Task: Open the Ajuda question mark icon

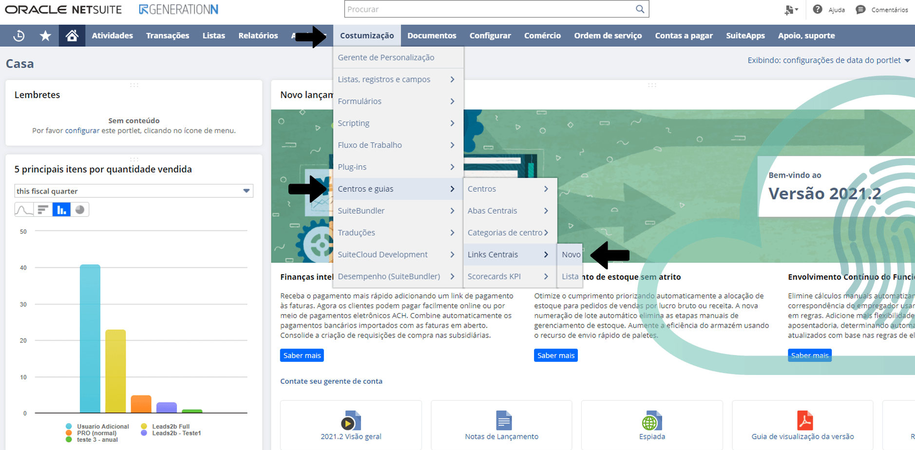Action: click(818, 9)
